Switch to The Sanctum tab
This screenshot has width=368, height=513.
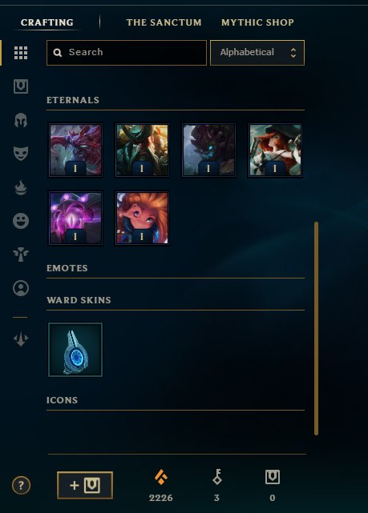point(164,22)
